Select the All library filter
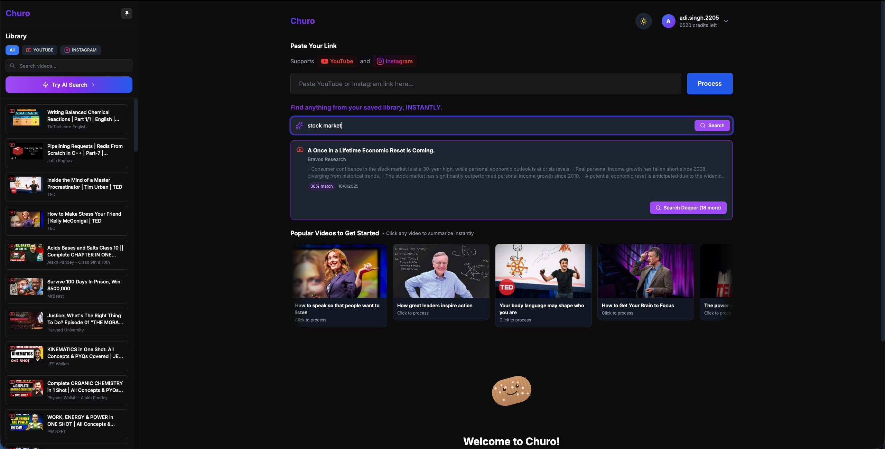The height and width of the screenshot is (449, 885). (x=12, y=50)
